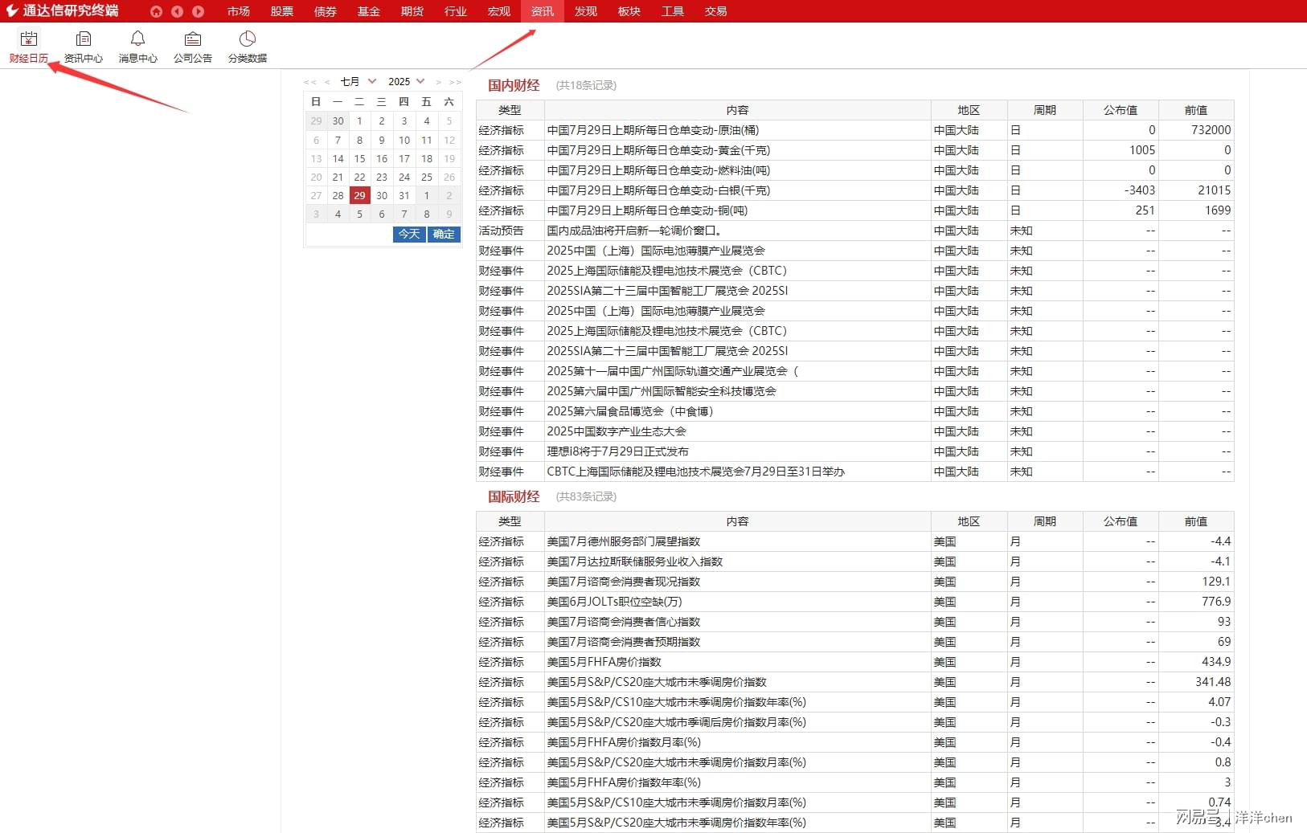
Task: Open the 工具 menu
Action: [673, 11]
